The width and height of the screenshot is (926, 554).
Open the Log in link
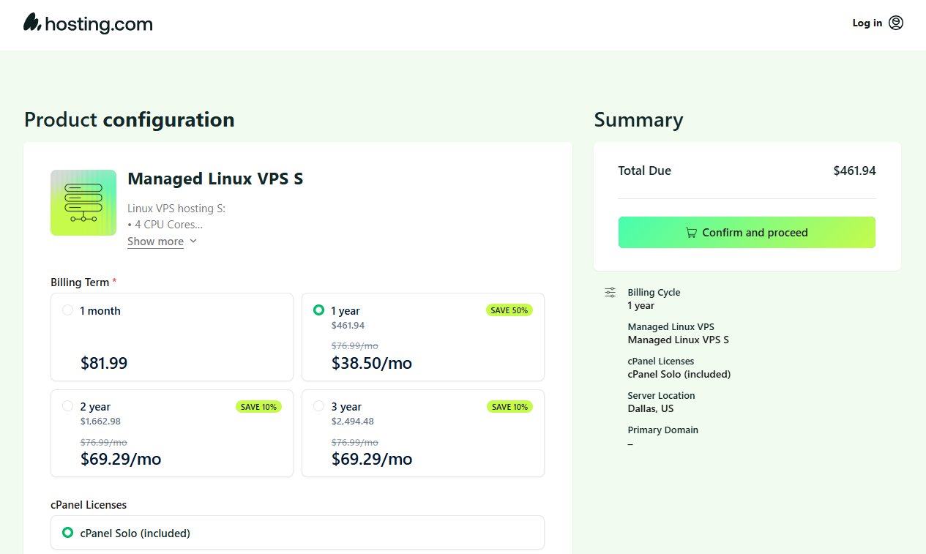867,23
